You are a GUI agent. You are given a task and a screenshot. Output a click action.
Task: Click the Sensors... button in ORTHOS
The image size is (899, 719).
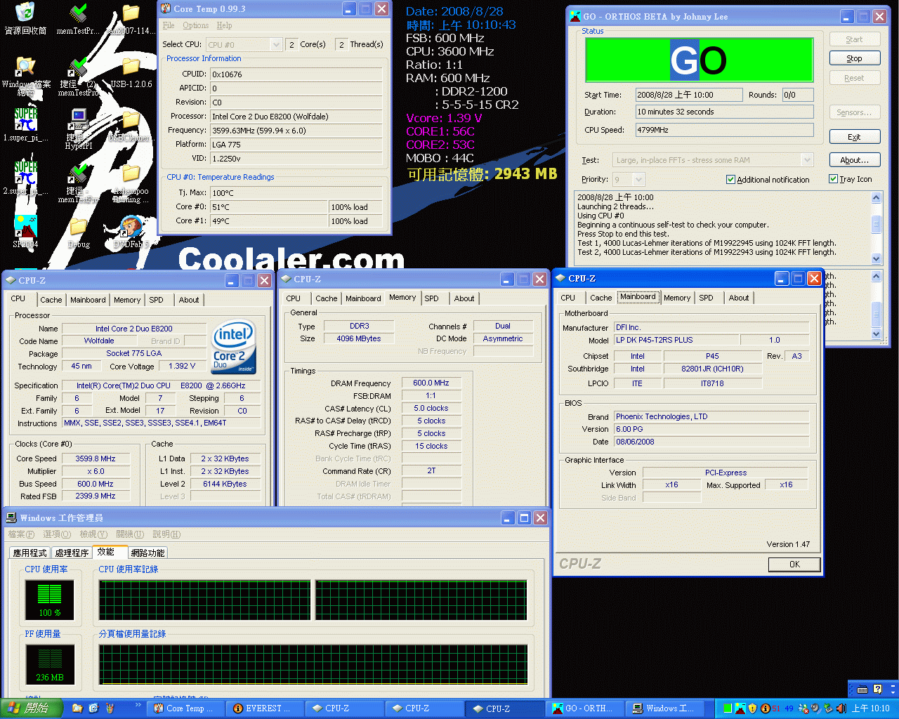(854, 112)
